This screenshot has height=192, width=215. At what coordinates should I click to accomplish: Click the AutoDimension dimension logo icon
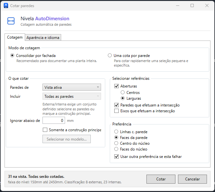coord(11,21)
